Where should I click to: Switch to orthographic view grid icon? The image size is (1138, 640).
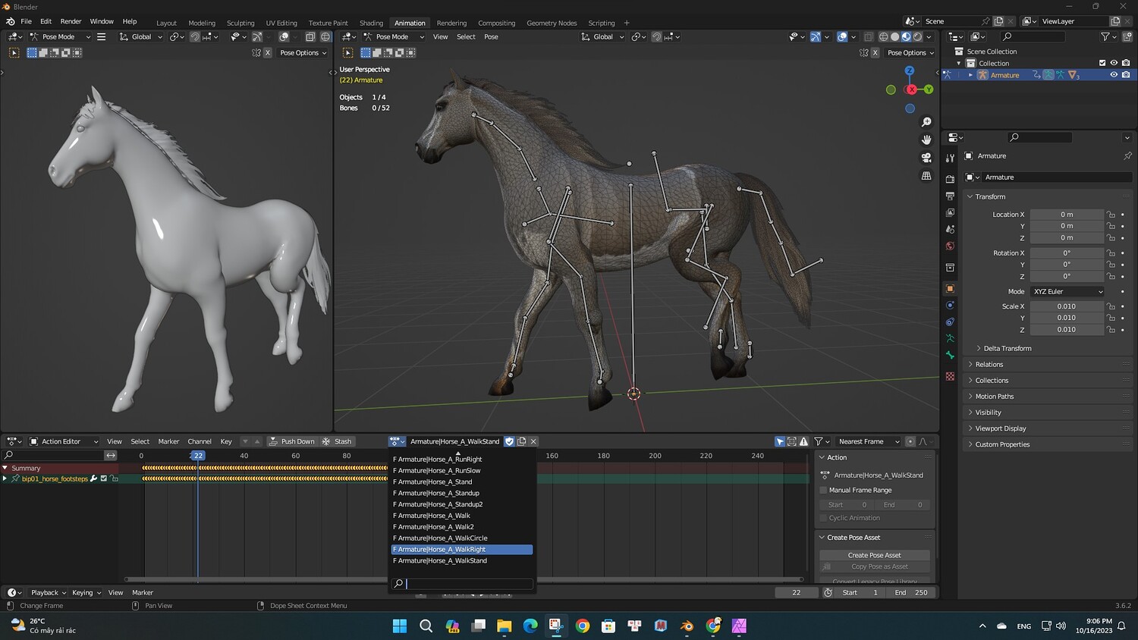click(x=926, y=176)
